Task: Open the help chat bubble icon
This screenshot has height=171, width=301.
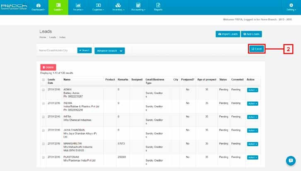Action: (x=291, y=161)
